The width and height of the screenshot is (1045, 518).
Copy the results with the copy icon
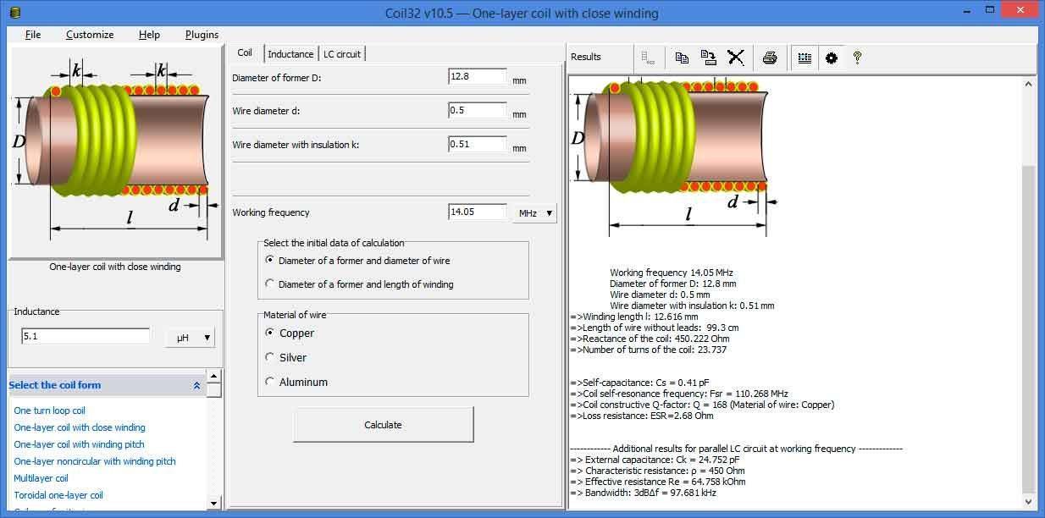[x=683, y=58]
